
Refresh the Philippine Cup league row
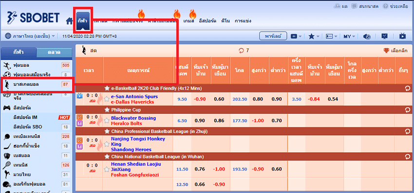tap(408, 109)
